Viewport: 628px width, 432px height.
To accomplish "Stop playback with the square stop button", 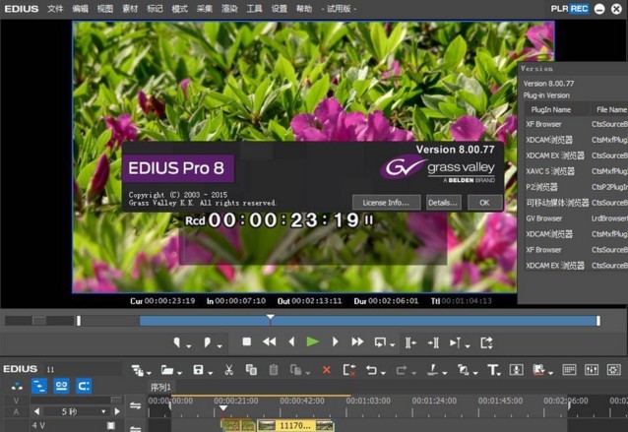I will pyautogui.click(x=247, y=341).
